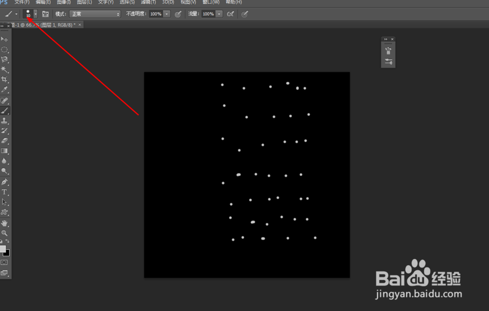Toggle Quick Mask mode

(x=4, y=262)
